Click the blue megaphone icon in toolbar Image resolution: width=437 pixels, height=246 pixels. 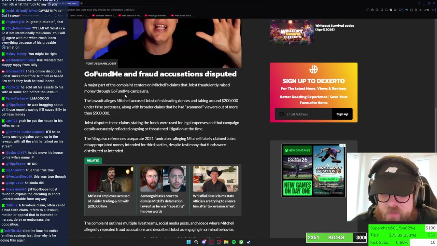pos(407,10)
